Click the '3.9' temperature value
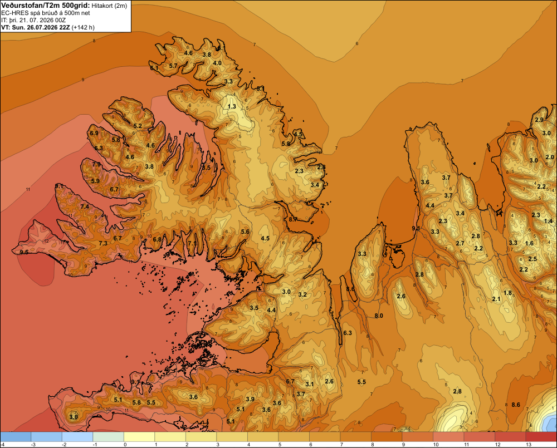 pyautogui.click(x=250, y=400)
